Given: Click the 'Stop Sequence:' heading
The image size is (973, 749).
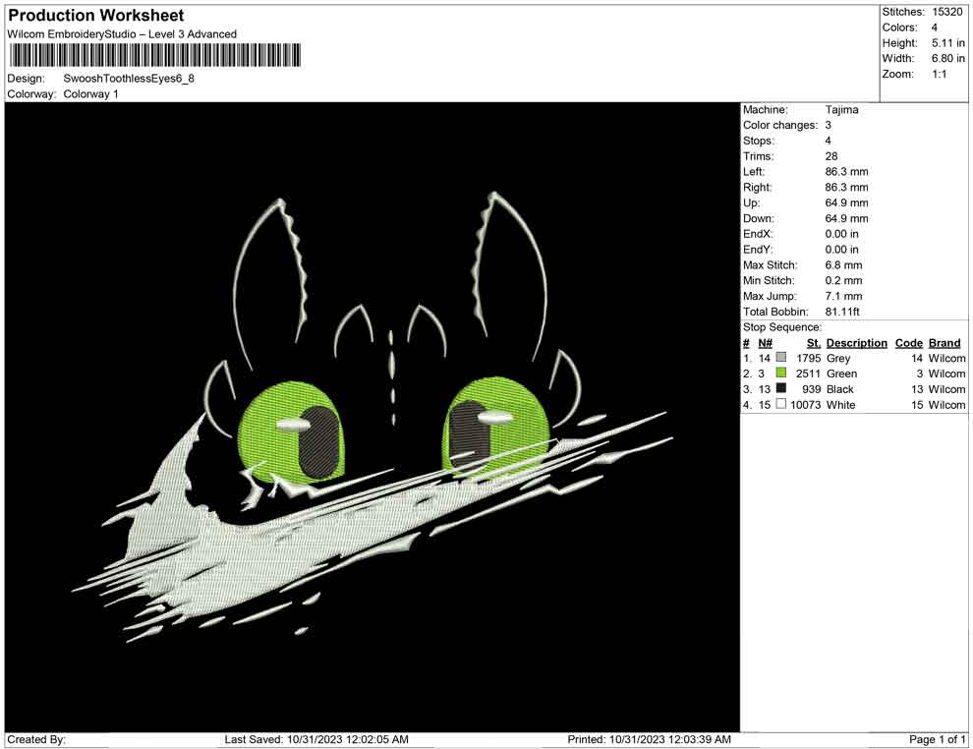Looking at the screenshot, I should point(782,327).
